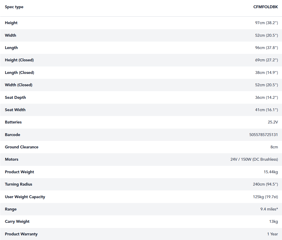Select the 24V / 150W motors value
The width and height of the screenshot is (282, 240).
pos(254,159)
